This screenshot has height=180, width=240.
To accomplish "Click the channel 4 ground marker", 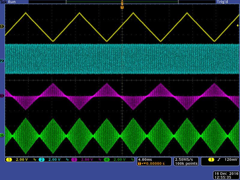I will pyautogui.click(x=2, y=136).
